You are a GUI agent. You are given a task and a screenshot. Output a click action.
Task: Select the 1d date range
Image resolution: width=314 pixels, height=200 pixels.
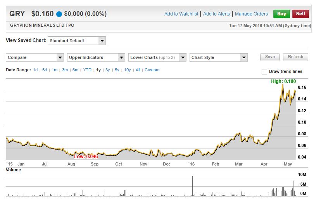(x=35, y=70)
